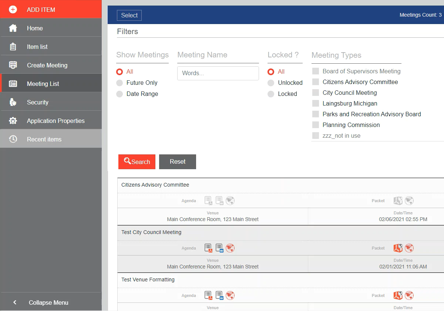444x311 pixels.
Task: Go to Create Meeting in sidebar
Action: click(51, 65)
